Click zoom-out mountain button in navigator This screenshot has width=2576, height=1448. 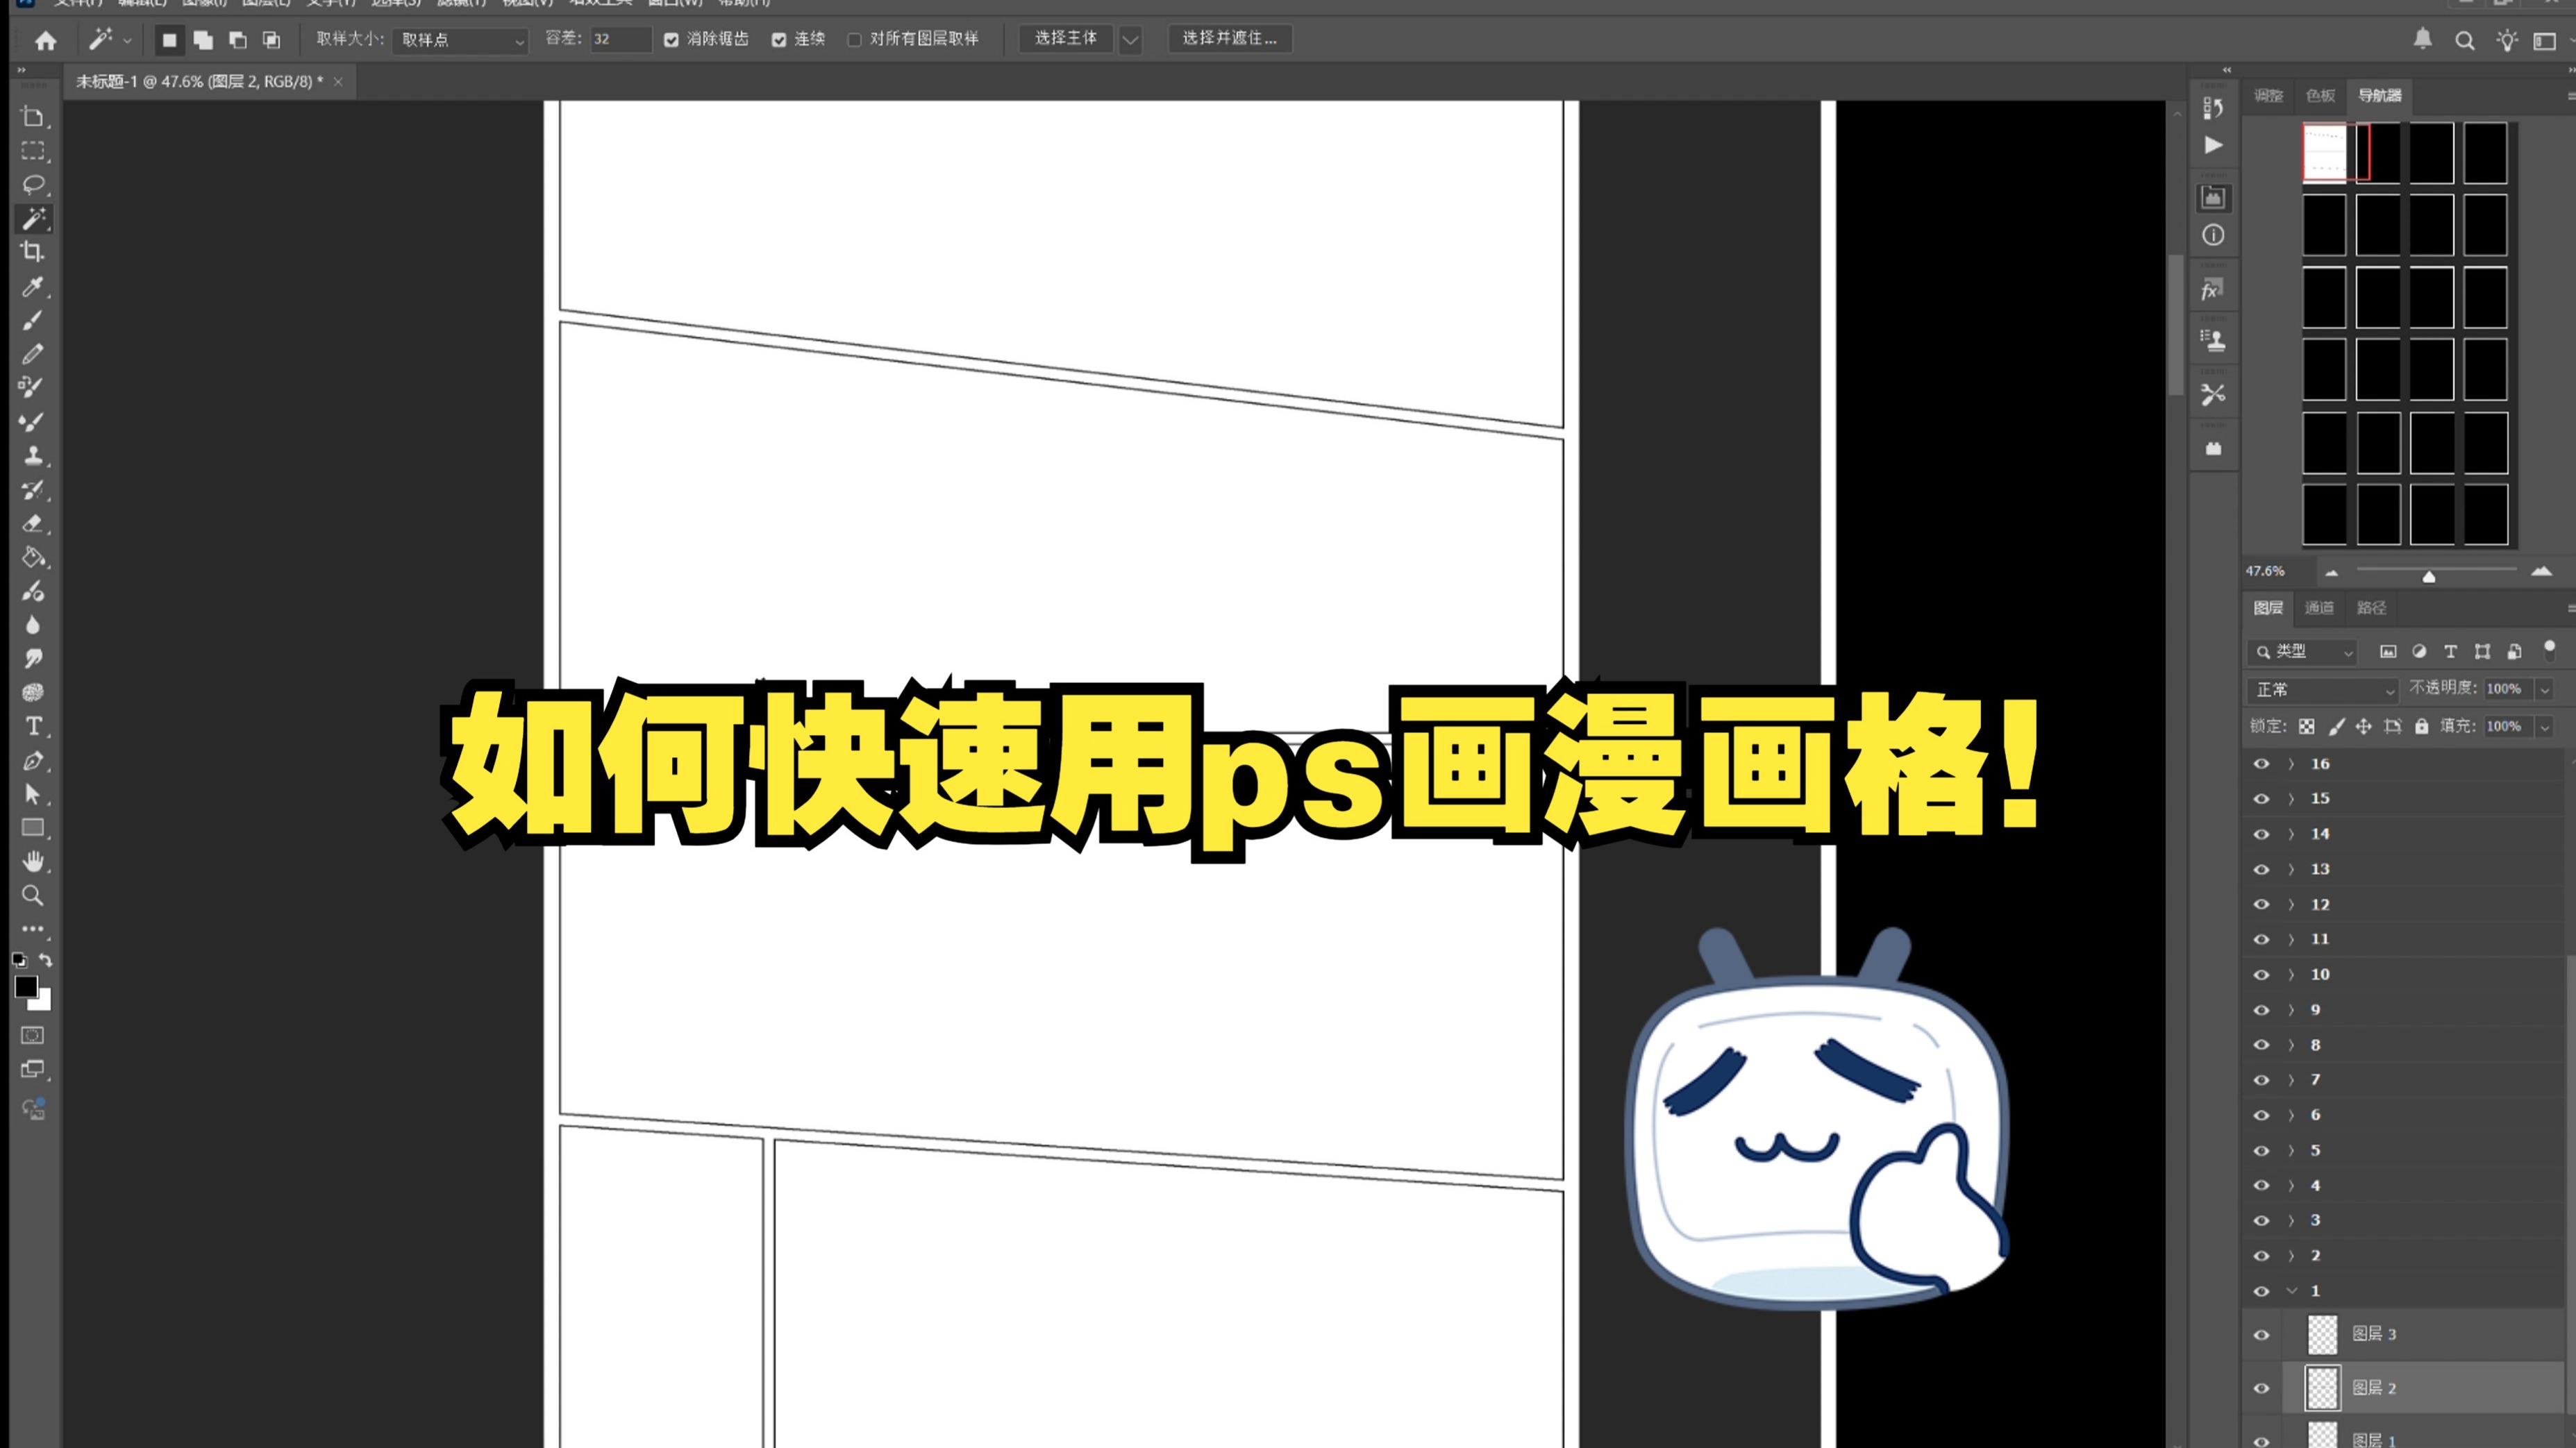(x=2332, y=573)
